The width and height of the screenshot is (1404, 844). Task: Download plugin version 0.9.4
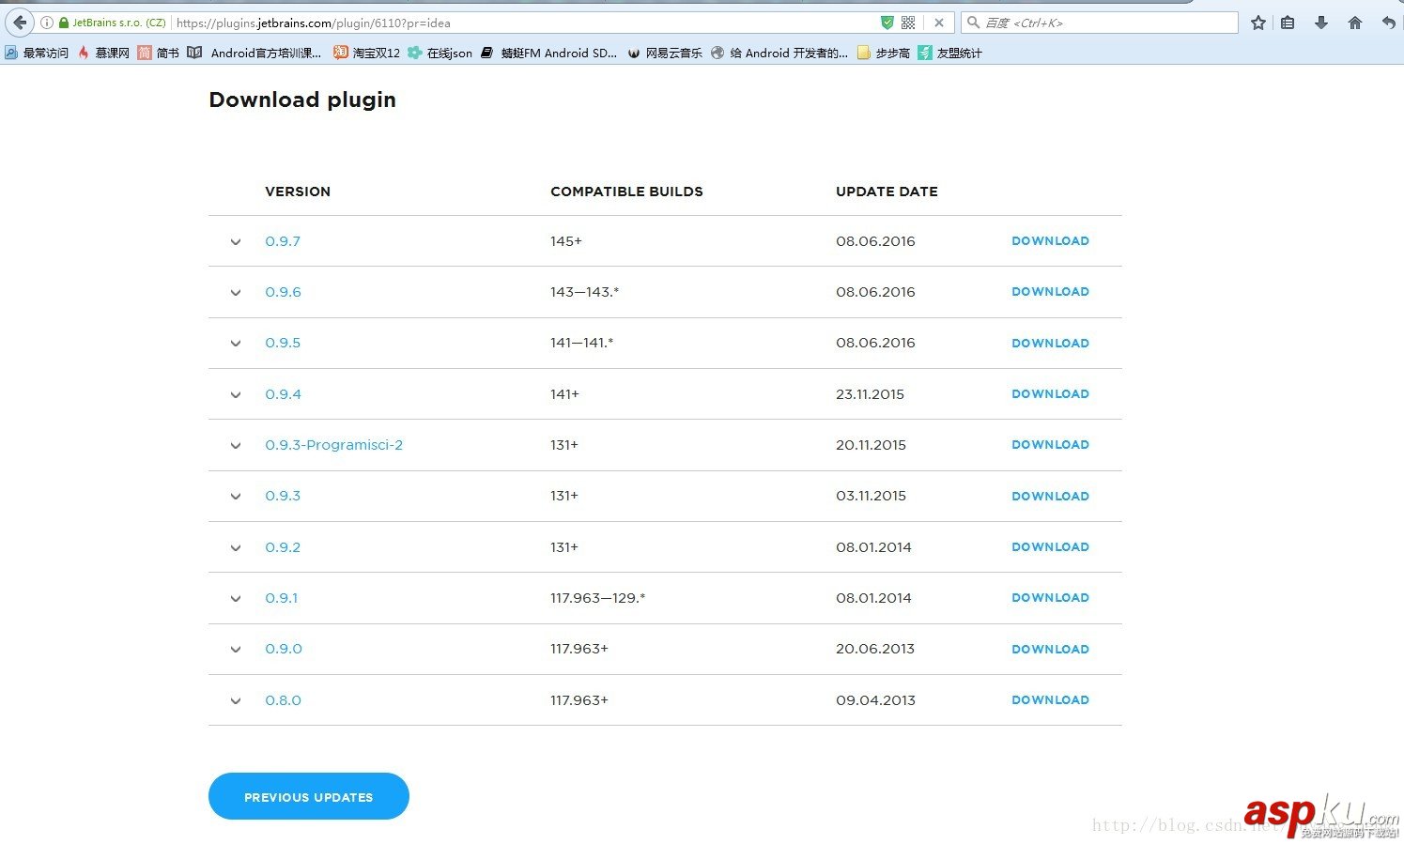point(1050,394)
